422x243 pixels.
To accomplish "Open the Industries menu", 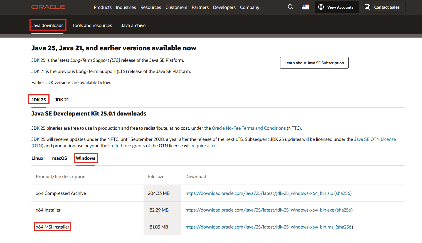I will pyautogui.click(x=126, y=7).
